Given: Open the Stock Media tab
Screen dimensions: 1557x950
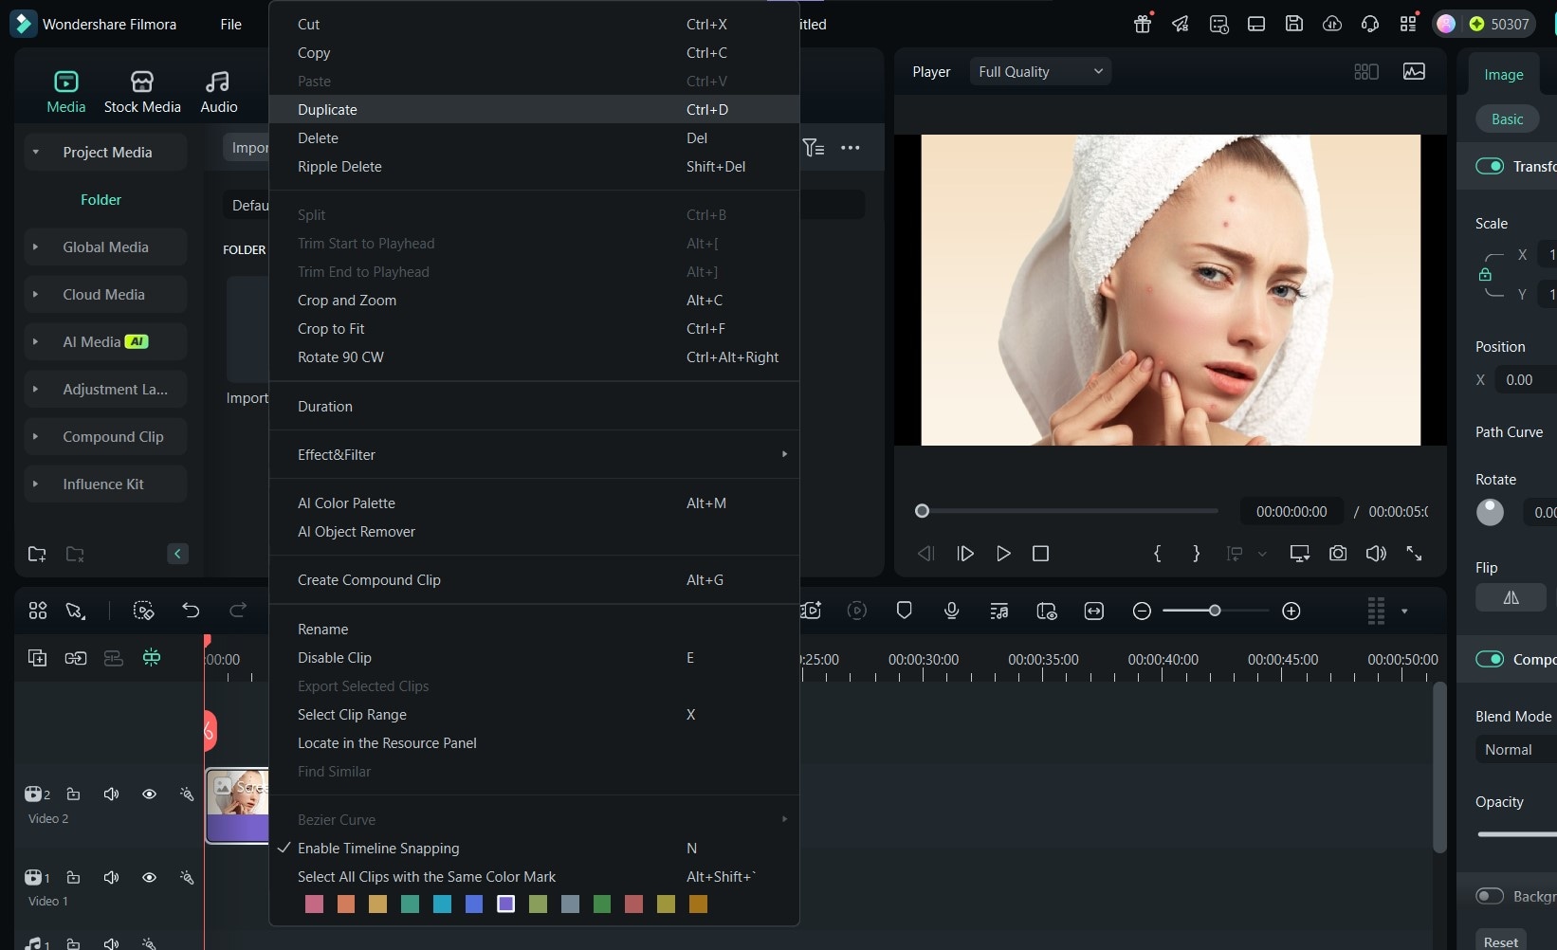Looking at the screenshot, I should click(x=142, y=92).
